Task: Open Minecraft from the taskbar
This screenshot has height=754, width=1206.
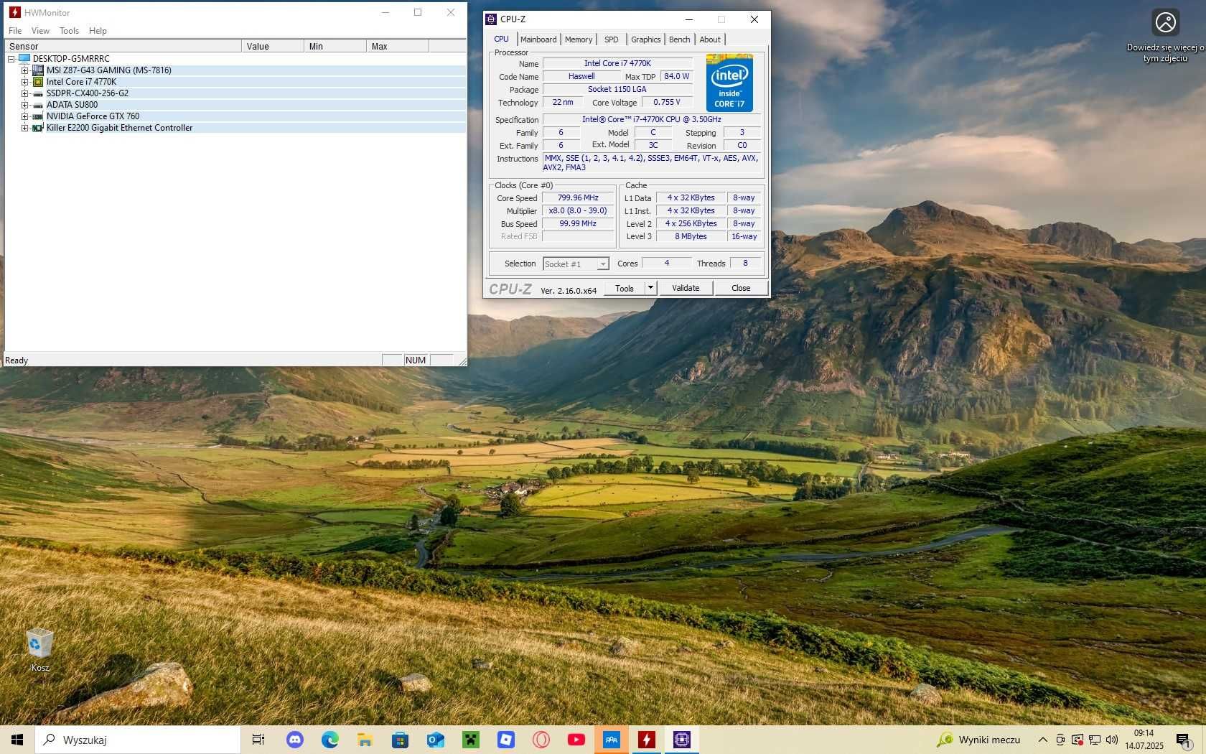Action: (471, 740)
